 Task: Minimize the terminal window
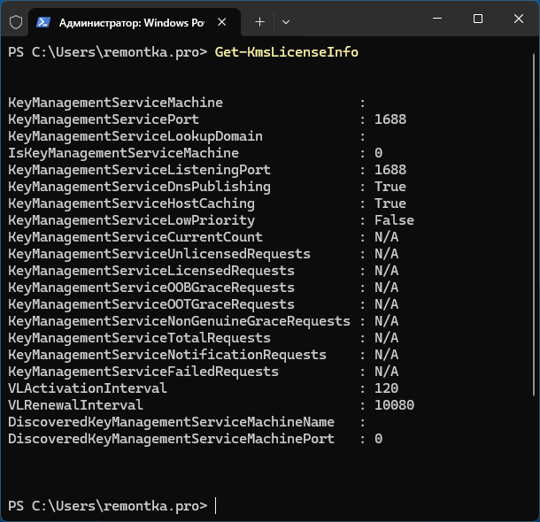pyautogui.click(x=437, y=19)
